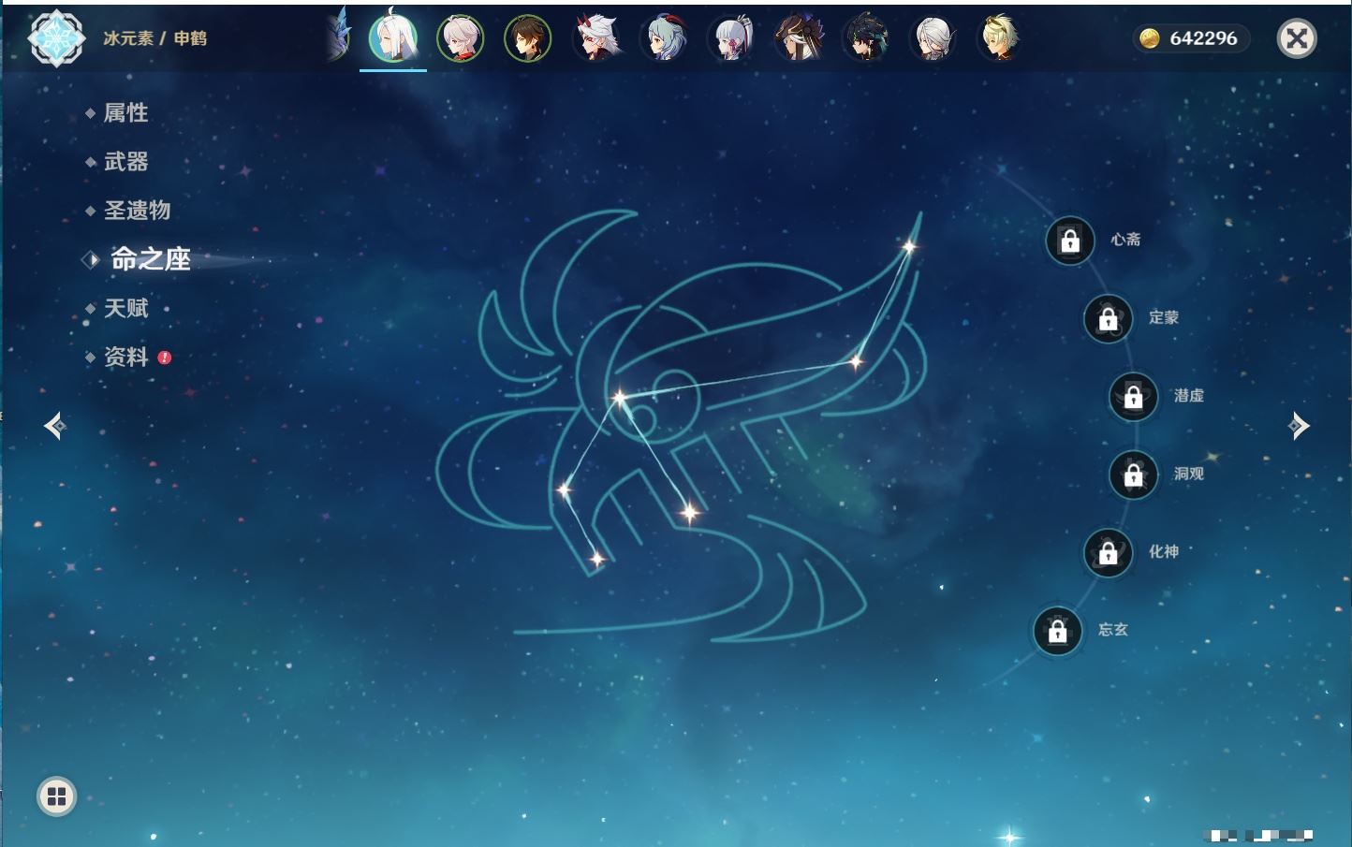
Task: Select the partially hidden first character portrait
Action: pyautogui.click(x=339, y=36)
